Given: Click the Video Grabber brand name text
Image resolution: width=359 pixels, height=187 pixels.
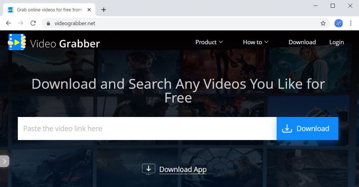Looking at the screenshot, I should click(x=65, y=43).
